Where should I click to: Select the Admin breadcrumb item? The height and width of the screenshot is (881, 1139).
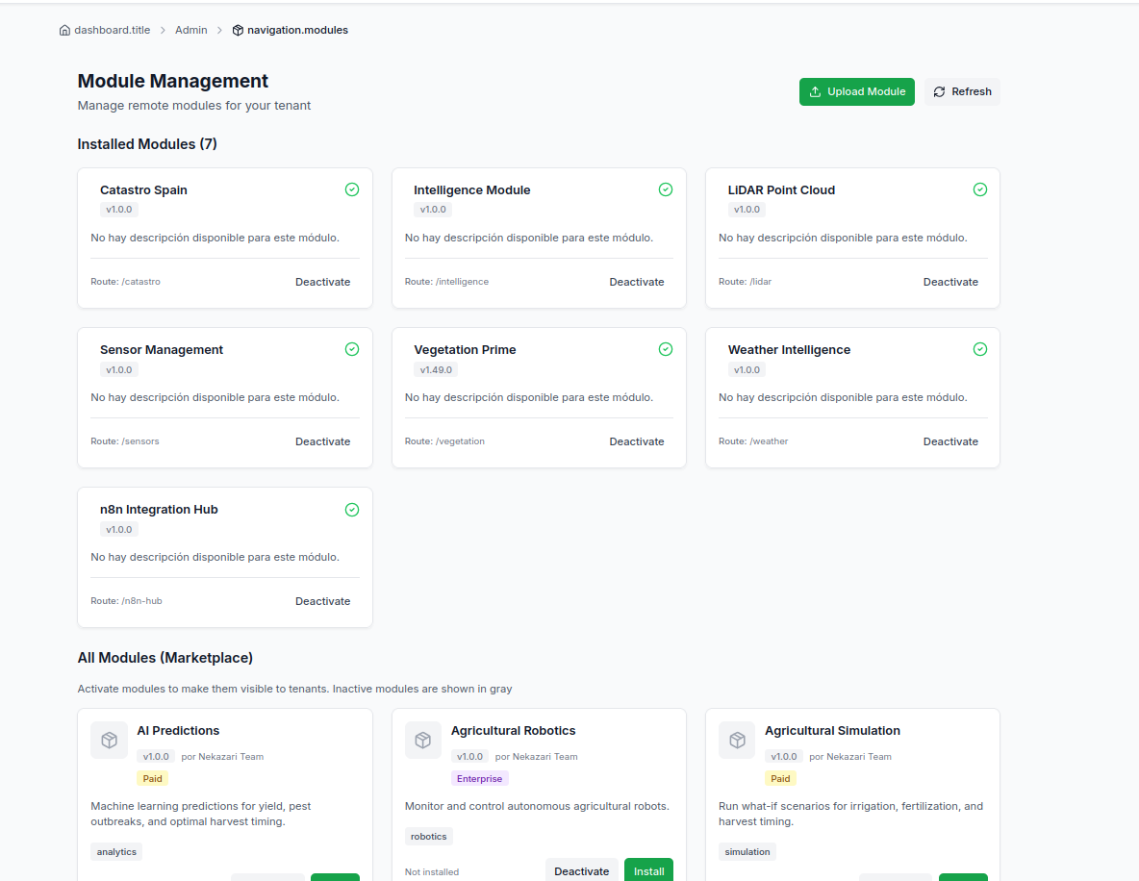tap(190, 30)
